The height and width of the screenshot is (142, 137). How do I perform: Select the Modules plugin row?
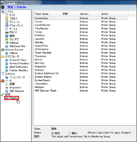click(81, 42)
